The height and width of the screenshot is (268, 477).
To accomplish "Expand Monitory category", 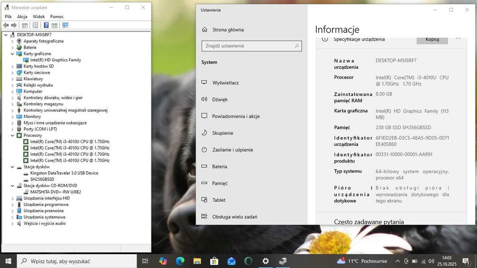I will coord(12,116).
